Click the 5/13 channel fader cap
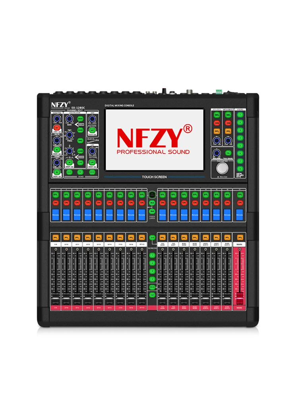The height and width of the screenshot is (397, 298). click(99, 299)
